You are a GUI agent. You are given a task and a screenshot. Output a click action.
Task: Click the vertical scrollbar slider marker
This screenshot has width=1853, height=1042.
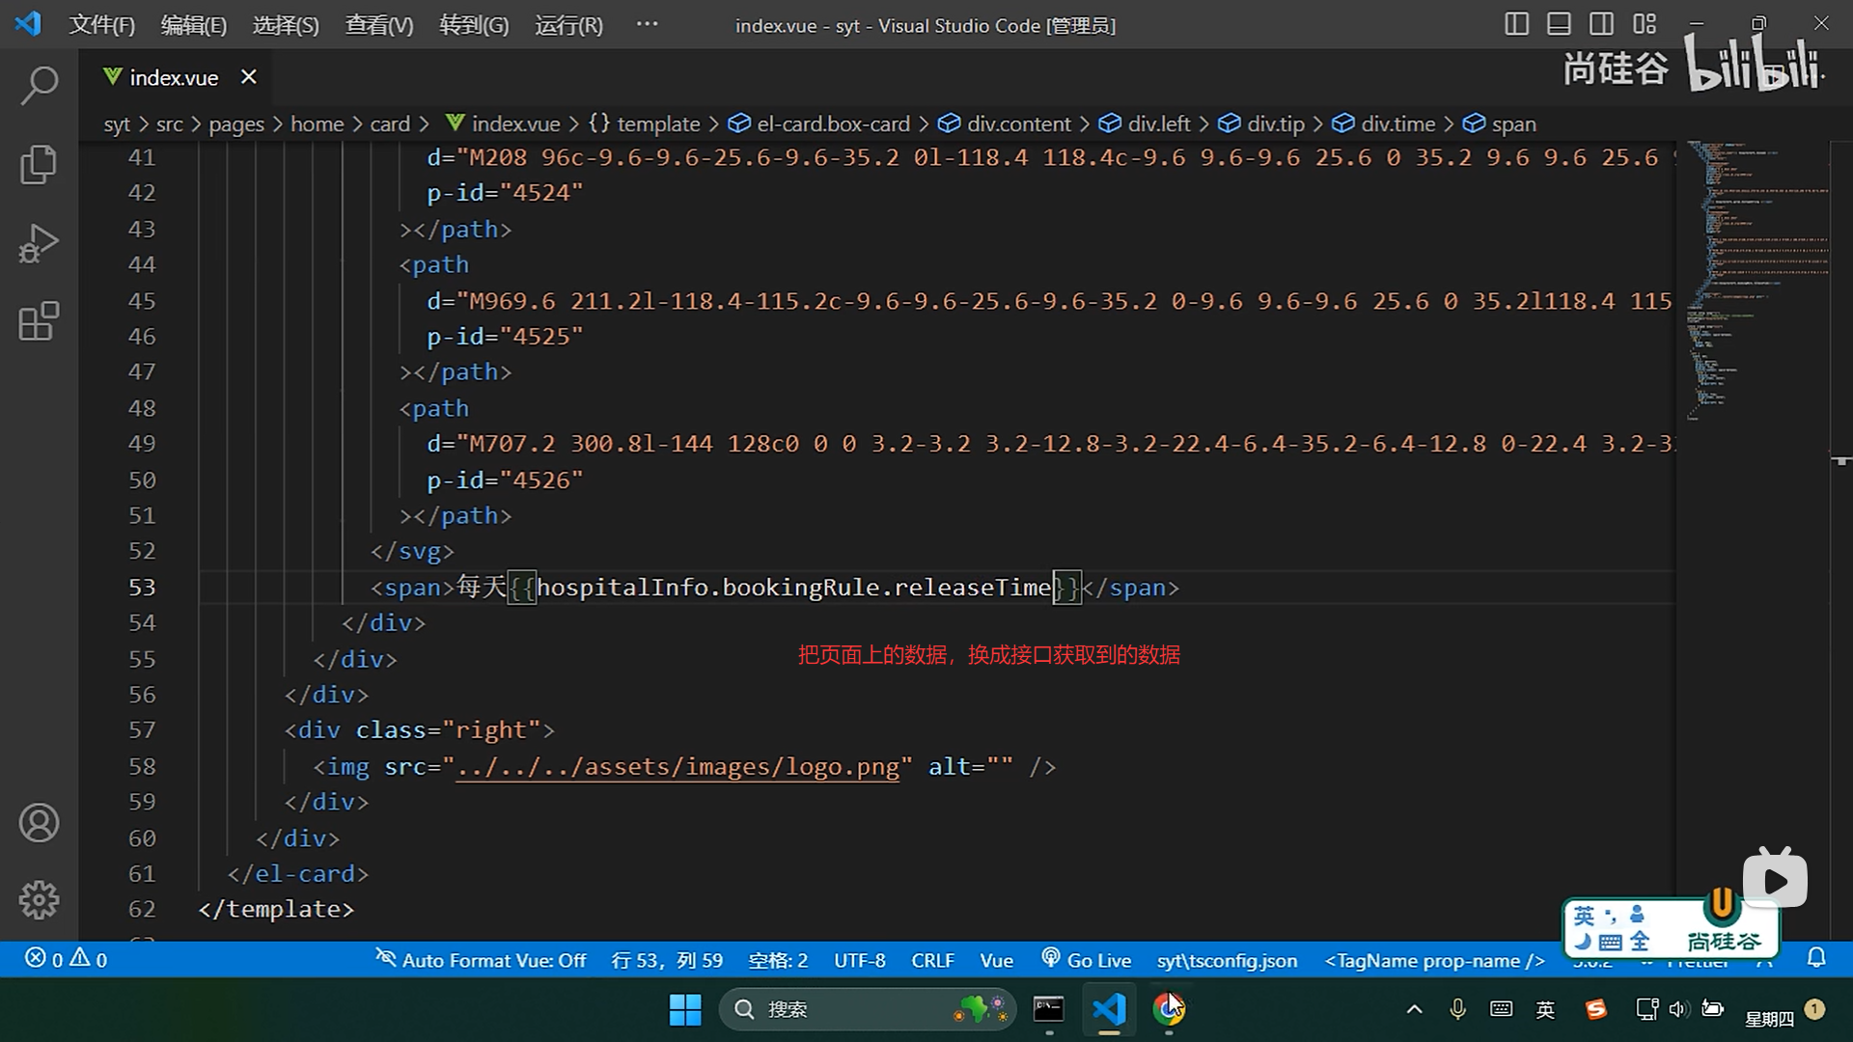1840,460
